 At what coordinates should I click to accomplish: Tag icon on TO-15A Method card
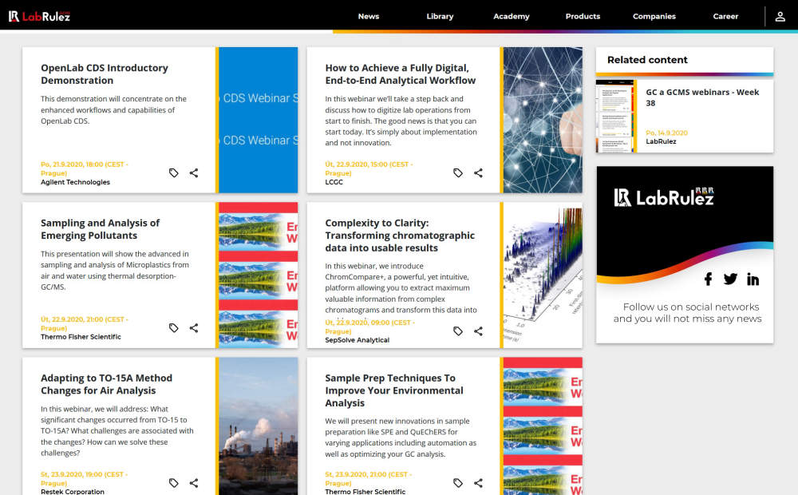click(173, 483)
